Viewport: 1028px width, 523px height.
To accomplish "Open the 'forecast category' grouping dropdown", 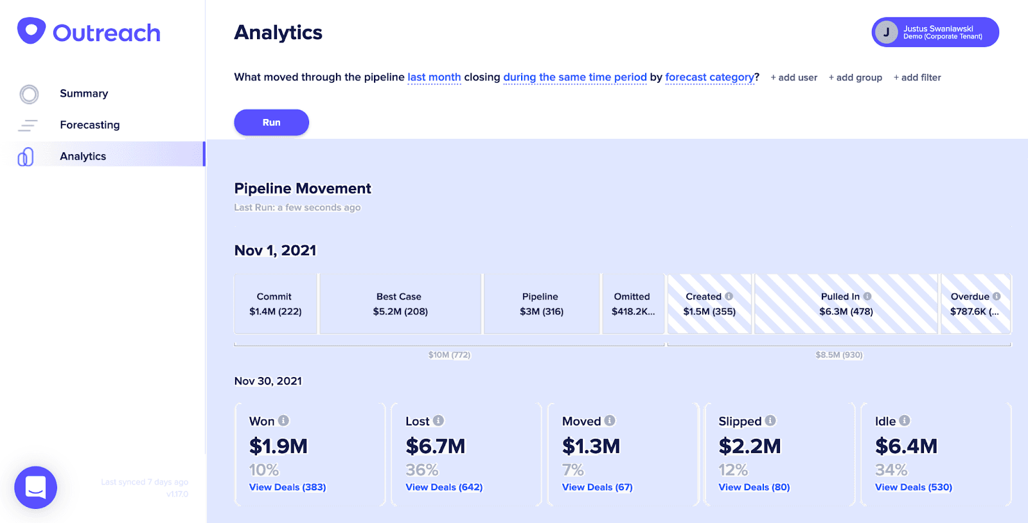I will click(x=709, y=77).
